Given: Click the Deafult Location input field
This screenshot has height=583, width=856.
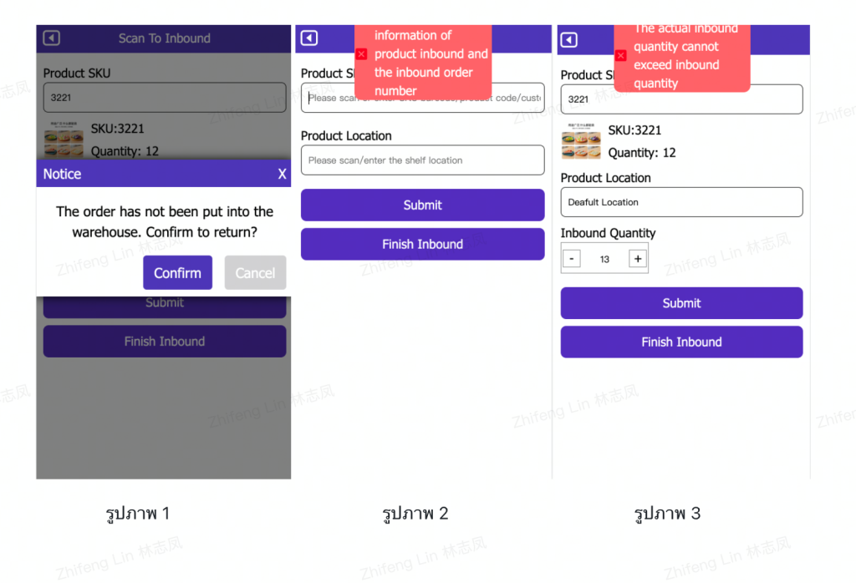Looking at the screenshot, I should (x=681, y=202).
